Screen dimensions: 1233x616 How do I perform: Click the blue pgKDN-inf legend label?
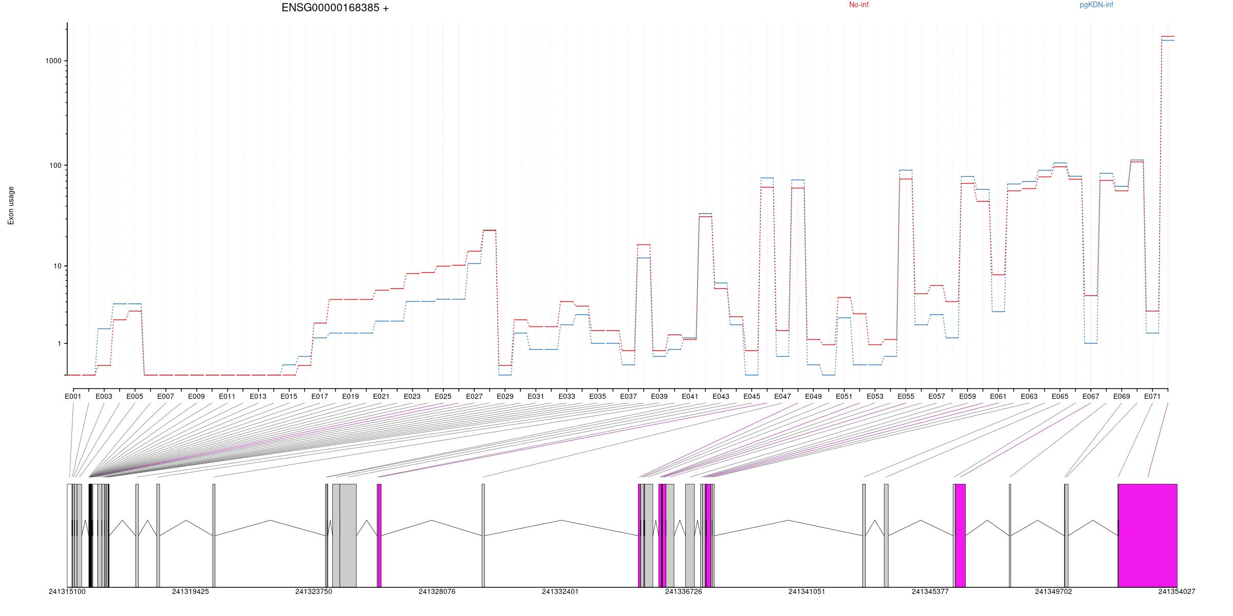click(x=1096, y=5)
